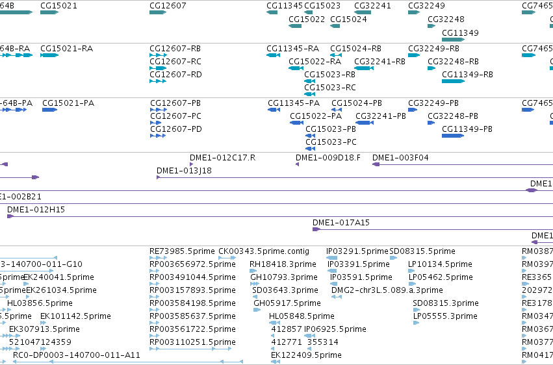
Task: Select the LP05462.5prime EST
Action: click(412, 284)
